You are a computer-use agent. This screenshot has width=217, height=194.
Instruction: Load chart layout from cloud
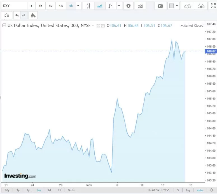tap(188, 6)
